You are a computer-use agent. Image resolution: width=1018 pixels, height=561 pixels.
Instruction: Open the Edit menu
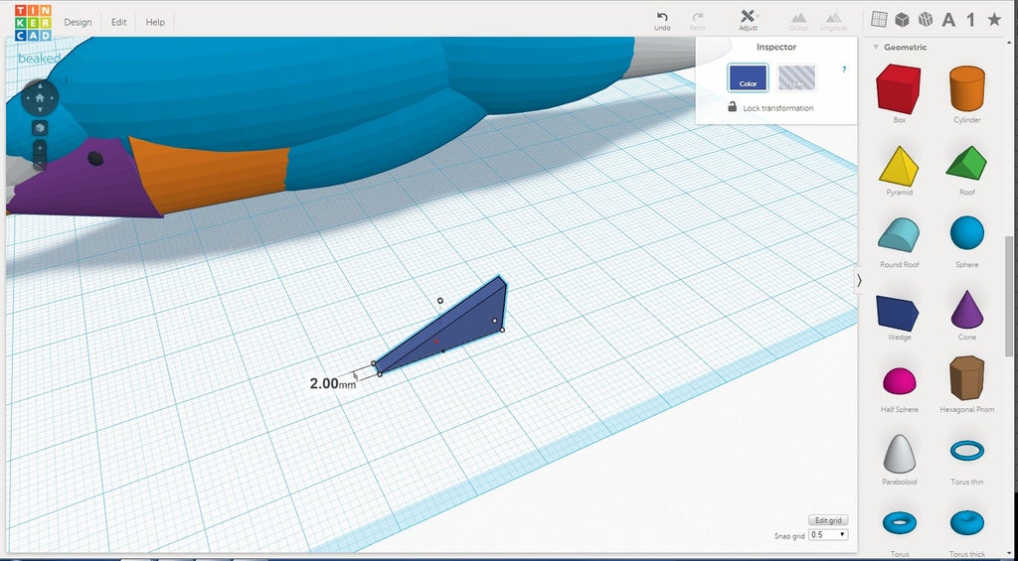[119, 22]
